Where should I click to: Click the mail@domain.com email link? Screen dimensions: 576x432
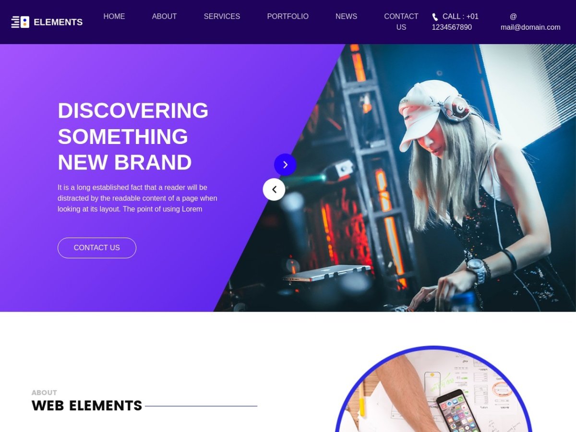click(530, 27)
